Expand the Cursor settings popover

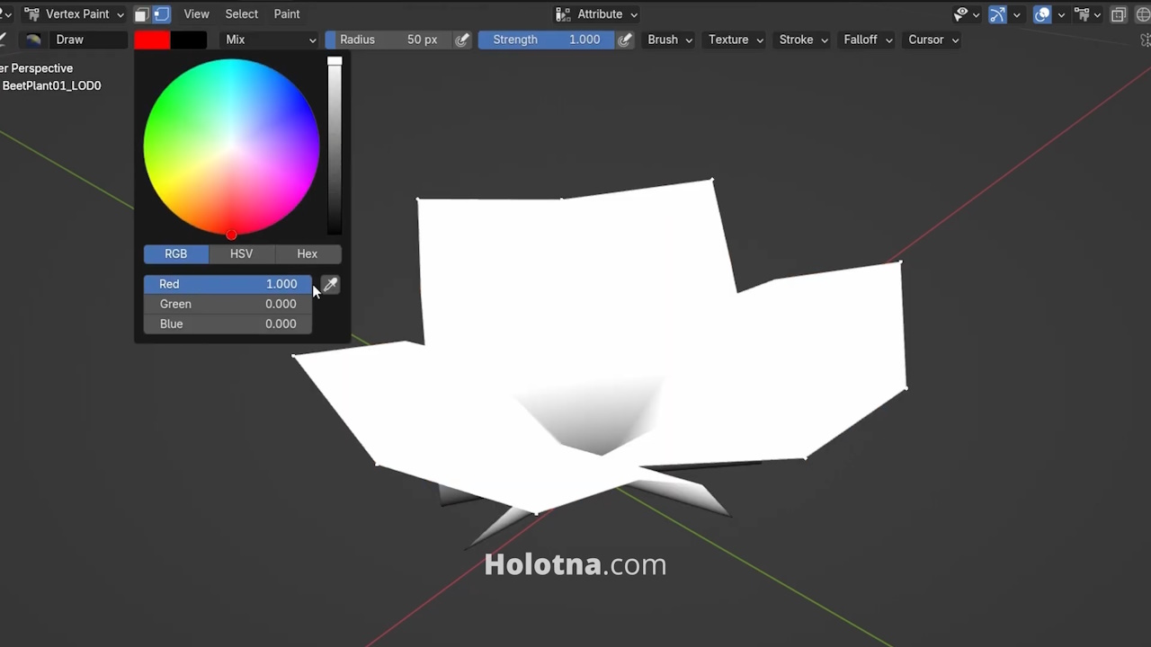[932, 40]
